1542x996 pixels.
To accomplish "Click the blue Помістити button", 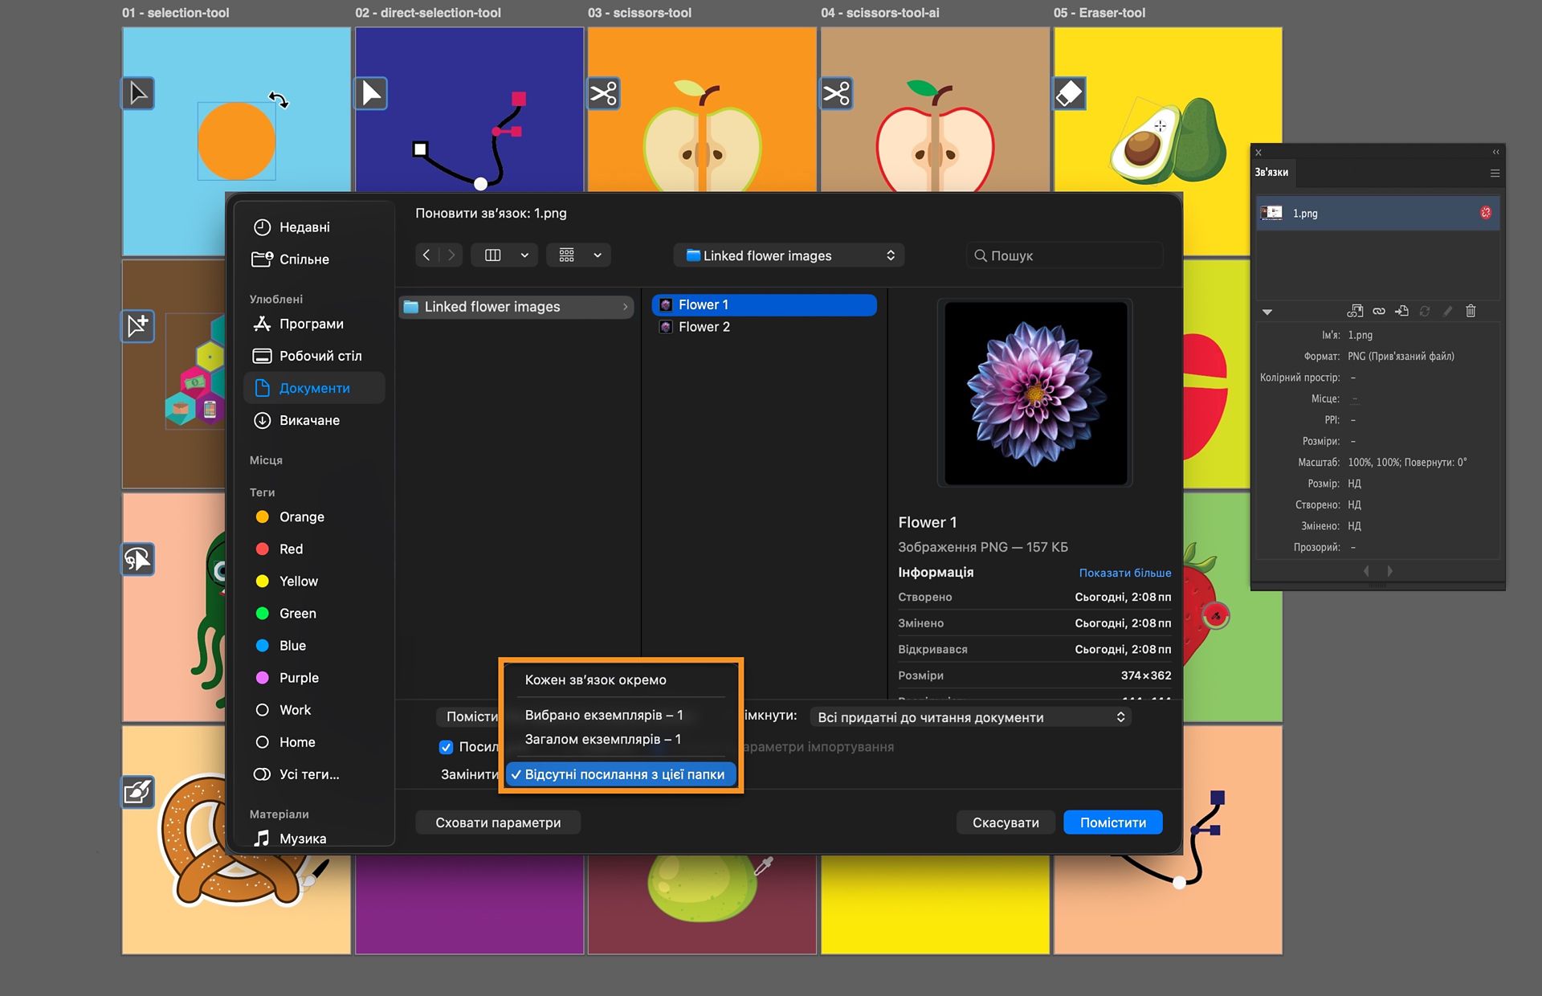I will (x=1113, y=823).
